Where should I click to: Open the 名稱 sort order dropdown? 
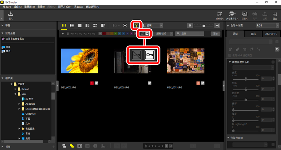point(153,26)
